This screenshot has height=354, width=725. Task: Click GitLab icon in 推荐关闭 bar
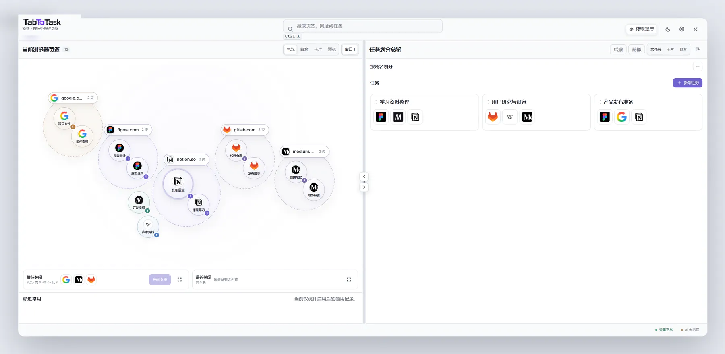(x=91, y=280)
